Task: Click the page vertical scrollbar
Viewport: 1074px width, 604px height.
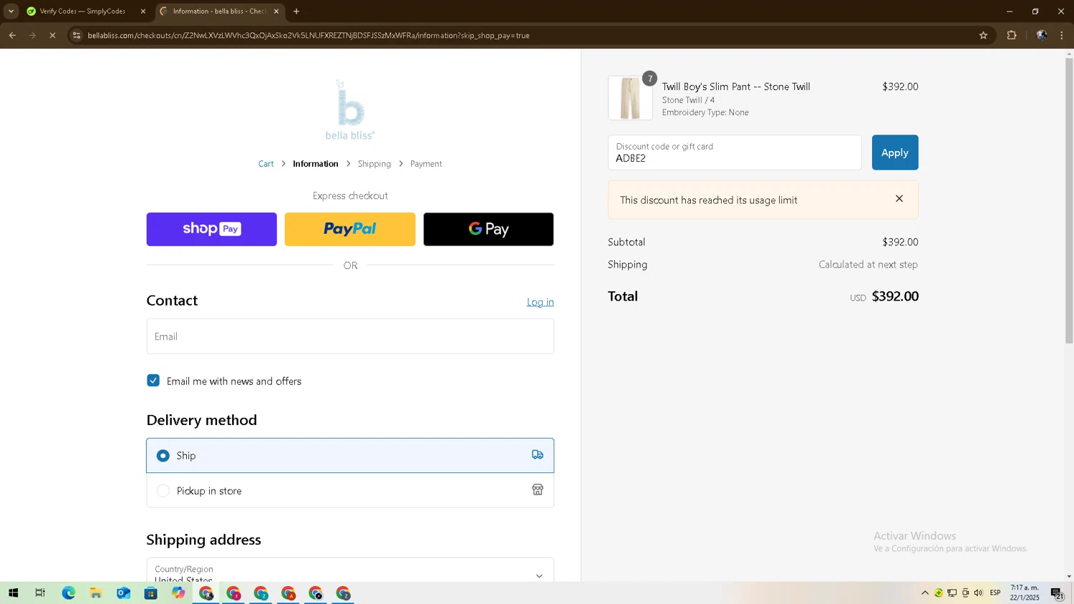Action: pyautogui.click(x=1069, y=200)
